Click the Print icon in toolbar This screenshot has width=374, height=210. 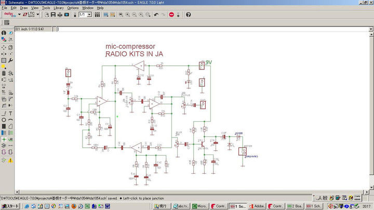[60, 15]
